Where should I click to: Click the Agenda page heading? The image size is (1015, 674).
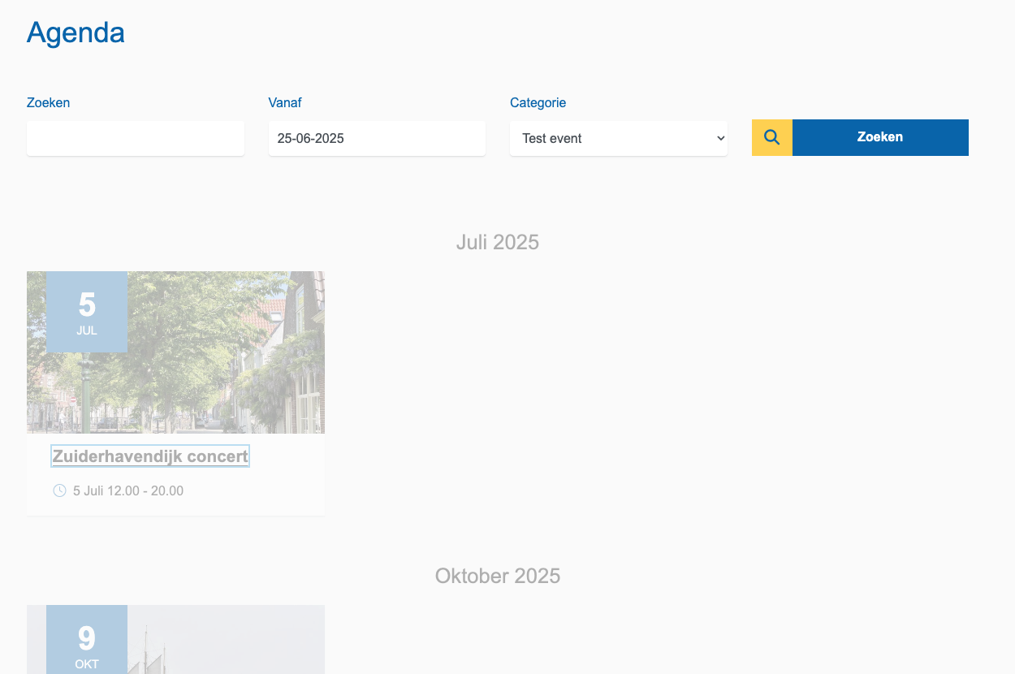point(76,32)
